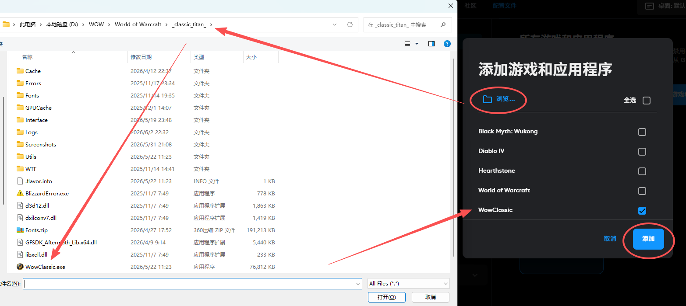Toggle the preview pane icon

(x=431, y=44)
